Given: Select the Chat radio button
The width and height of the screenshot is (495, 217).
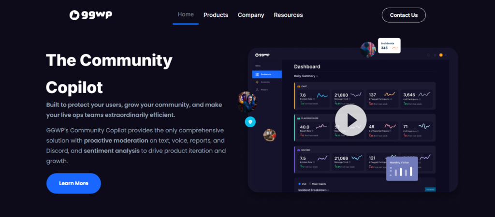Looking at the screenshot, I should [300, 184].
